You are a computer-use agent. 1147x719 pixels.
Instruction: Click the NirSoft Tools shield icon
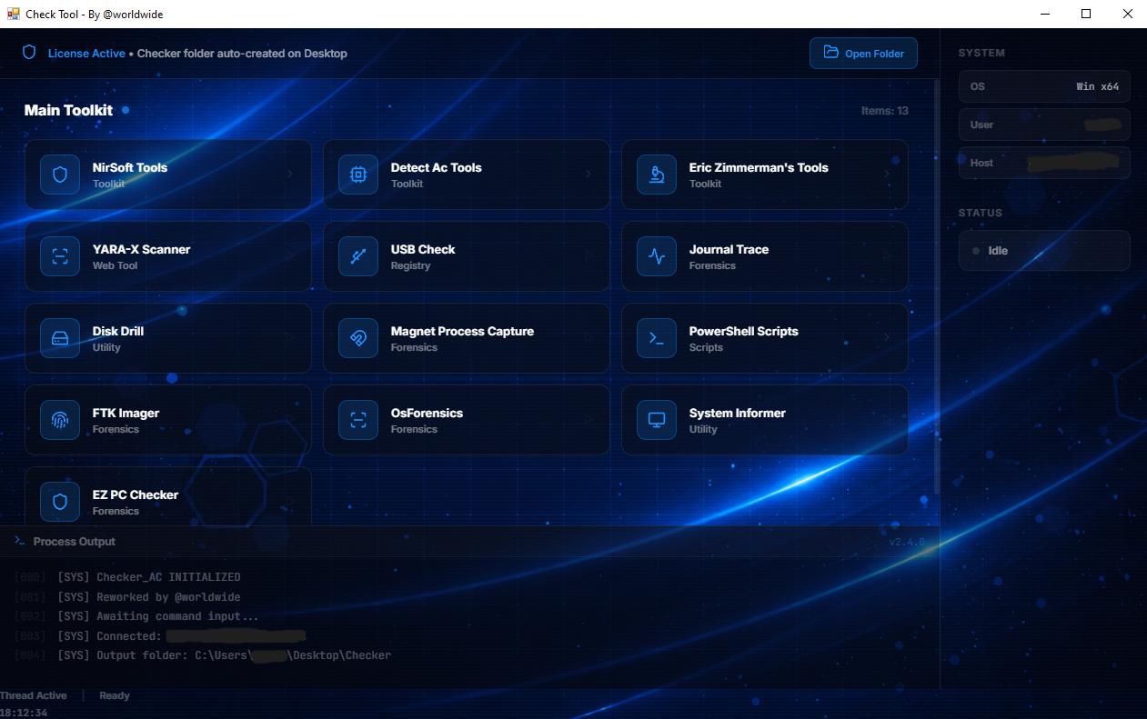tap(60, 175)
